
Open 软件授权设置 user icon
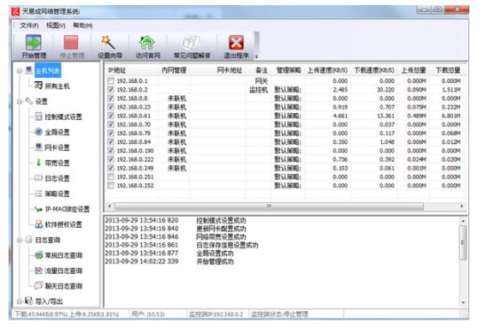[39, 224]
